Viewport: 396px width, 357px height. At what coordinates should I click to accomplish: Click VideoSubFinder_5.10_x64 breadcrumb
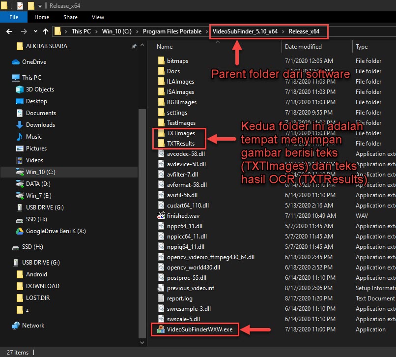pos(245,31)
